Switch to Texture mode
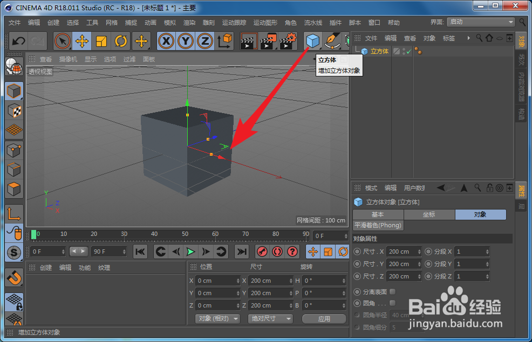532x342 pixels. (14, 111)
